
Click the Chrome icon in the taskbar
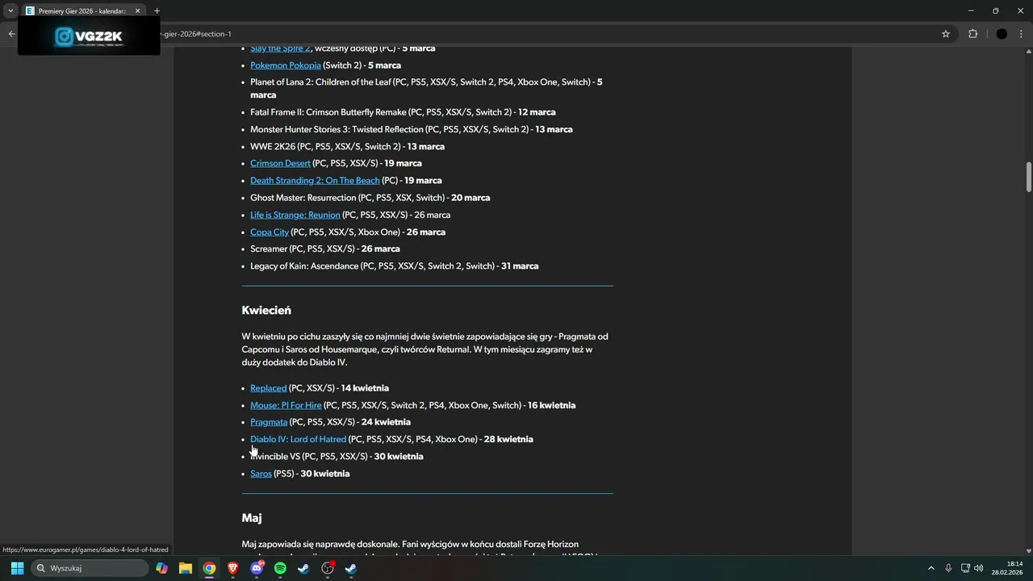[x=209, y=568]
